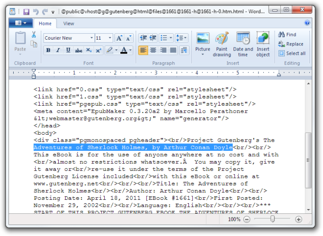Click the Increase indent icon

(x=153, y=38)
